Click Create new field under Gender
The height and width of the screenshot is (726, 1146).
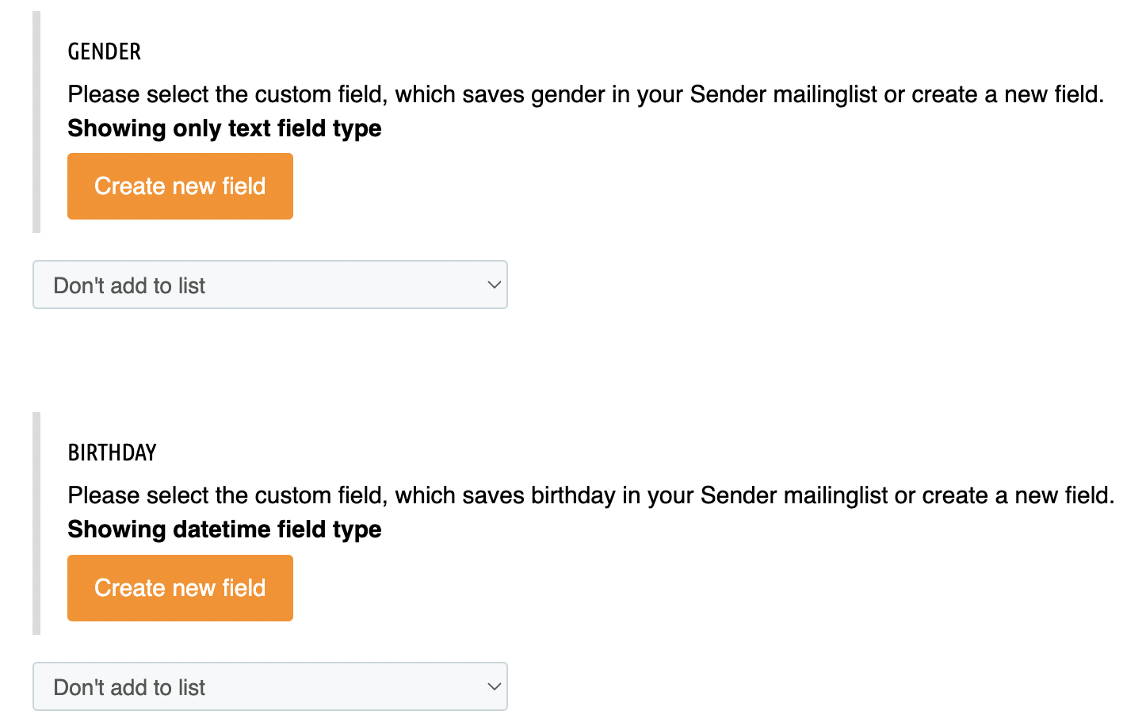click(x=180, y=186)
